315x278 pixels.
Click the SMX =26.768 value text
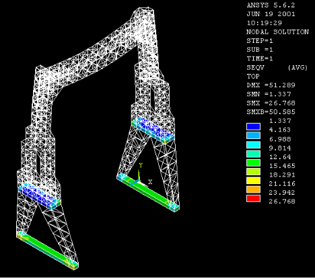tap(271, 103)
